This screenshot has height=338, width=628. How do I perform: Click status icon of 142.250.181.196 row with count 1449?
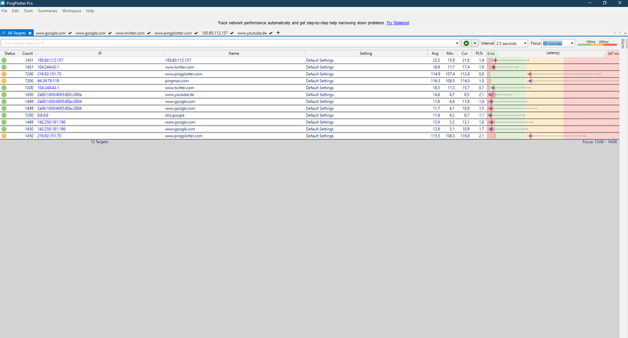4,122
